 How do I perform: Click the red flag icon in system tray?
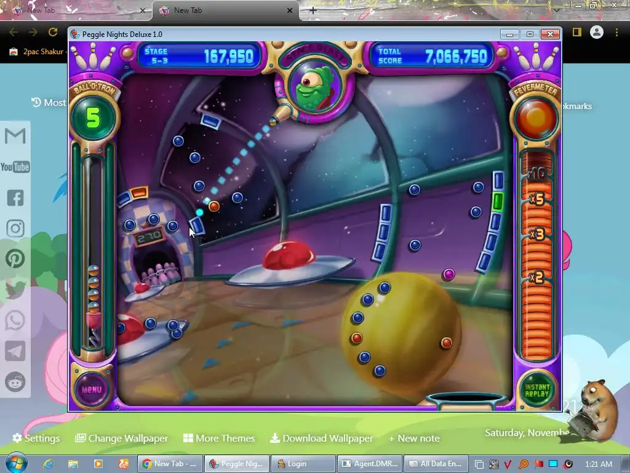(x=538, y=464)
